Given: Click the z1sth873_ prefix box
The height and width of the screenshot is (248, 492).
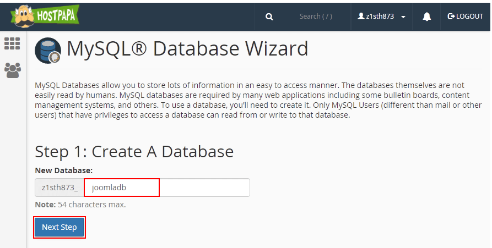Looking at the screenshot, I should tap(60, 188).
